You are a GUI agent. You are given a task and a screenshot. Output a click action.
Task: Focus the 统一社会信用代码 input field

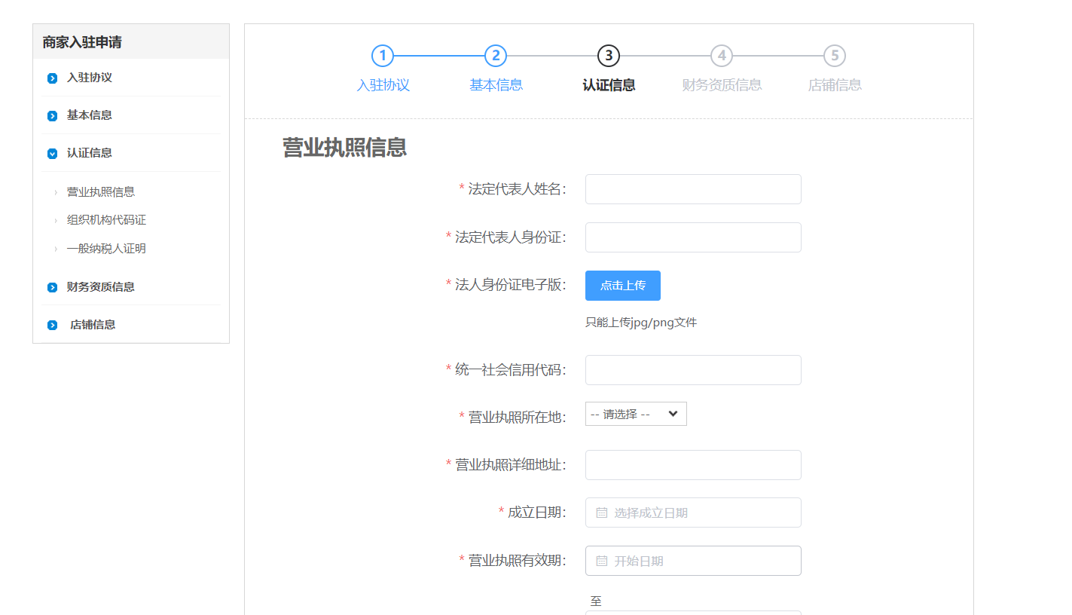point(693,370)
